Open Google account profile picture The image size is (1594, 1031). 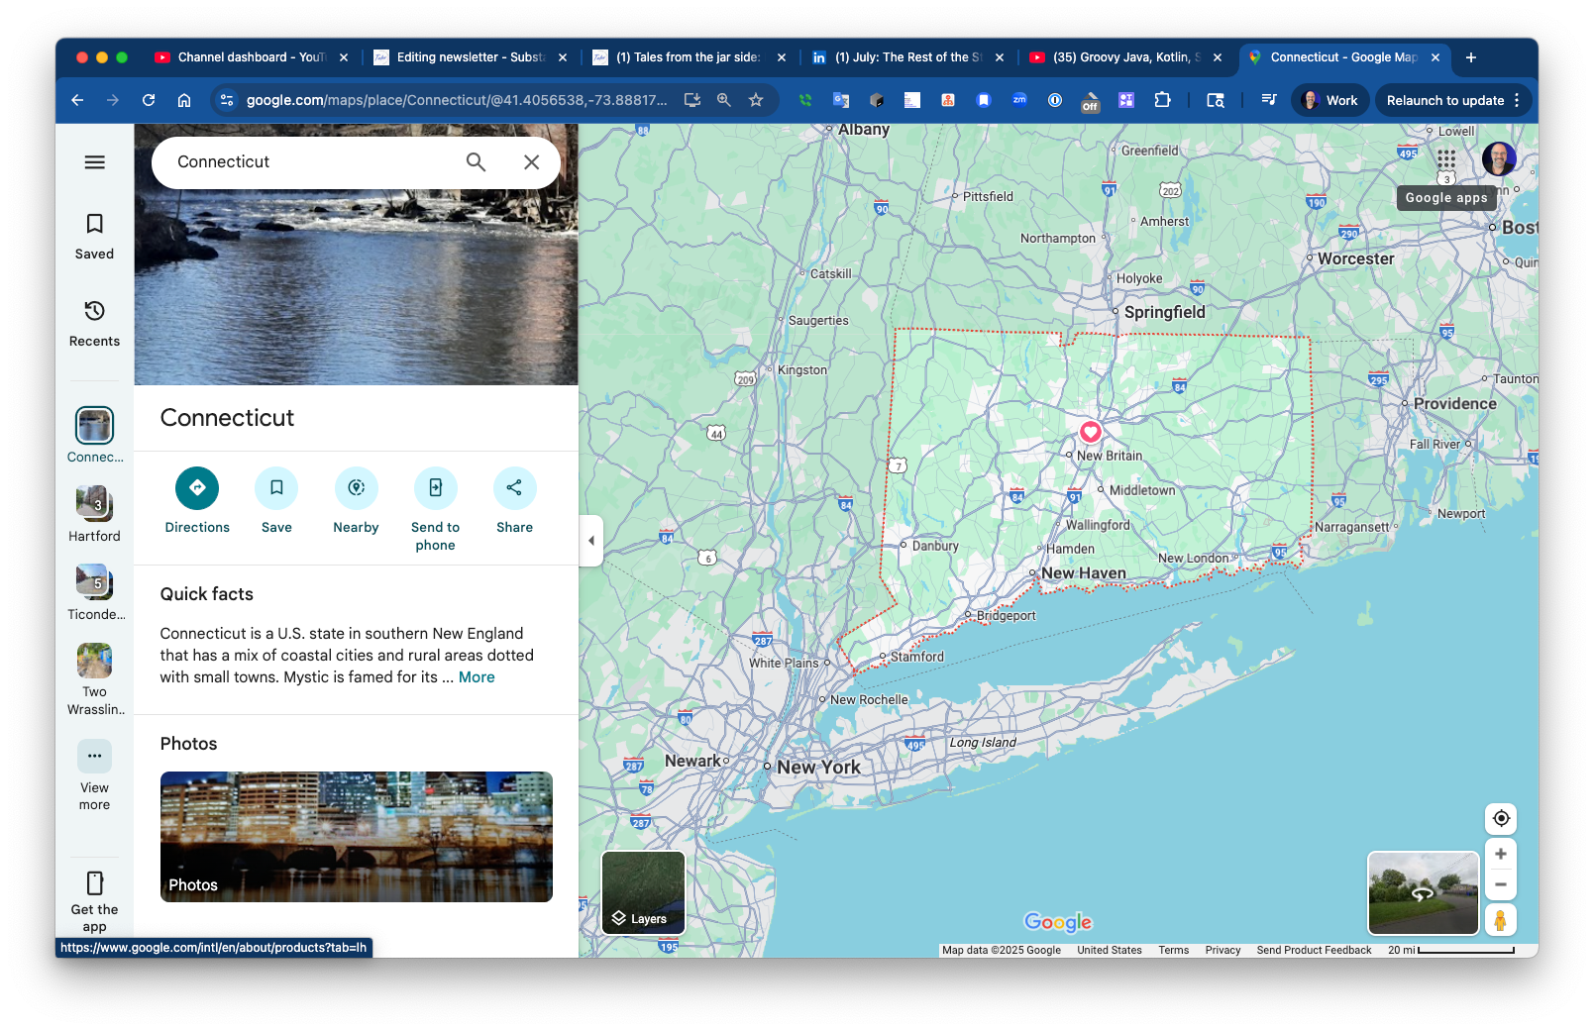click(x=1499, y=158)
